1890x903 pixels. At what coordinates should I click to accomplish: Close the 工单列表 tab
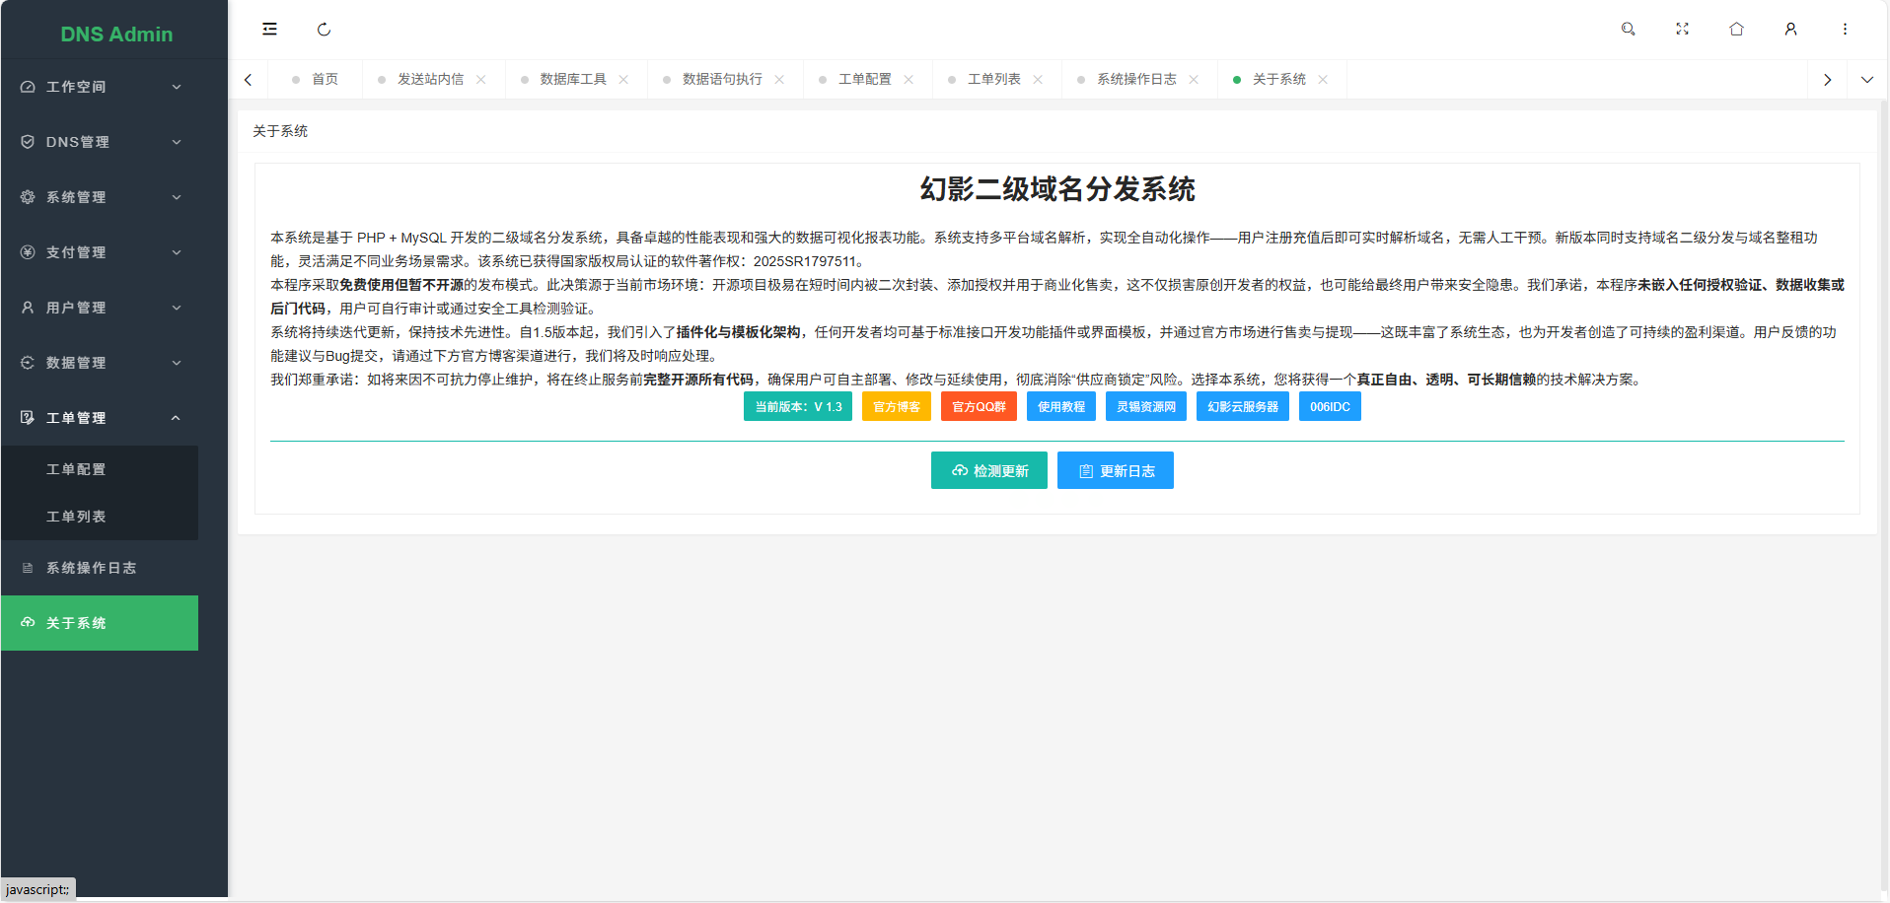pos(1037,79)
